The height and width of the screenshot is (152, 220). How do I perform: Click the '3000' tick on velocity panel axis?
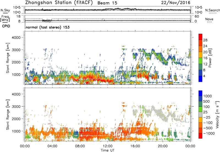(16, 106)
